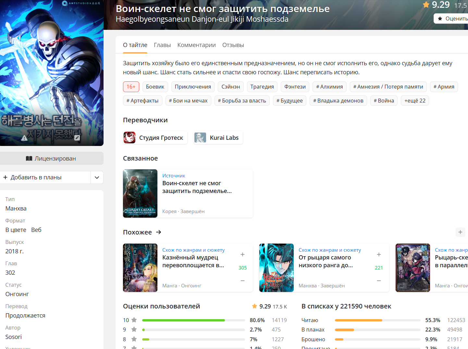
Task: Open the Отзывы tab
Action: point(233,45)
